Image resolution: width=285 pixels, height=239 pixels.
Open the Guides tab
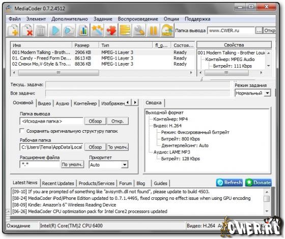click(160, 184)
